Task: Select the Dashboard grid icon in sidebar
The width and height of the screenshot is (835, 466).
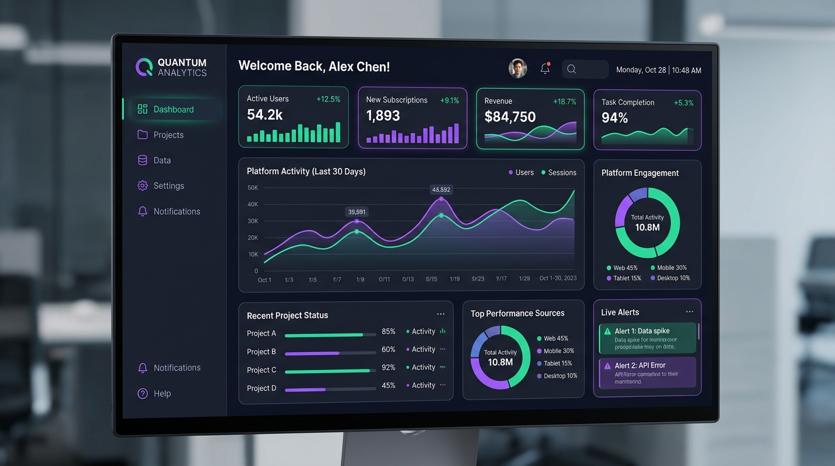Action: 143,109
